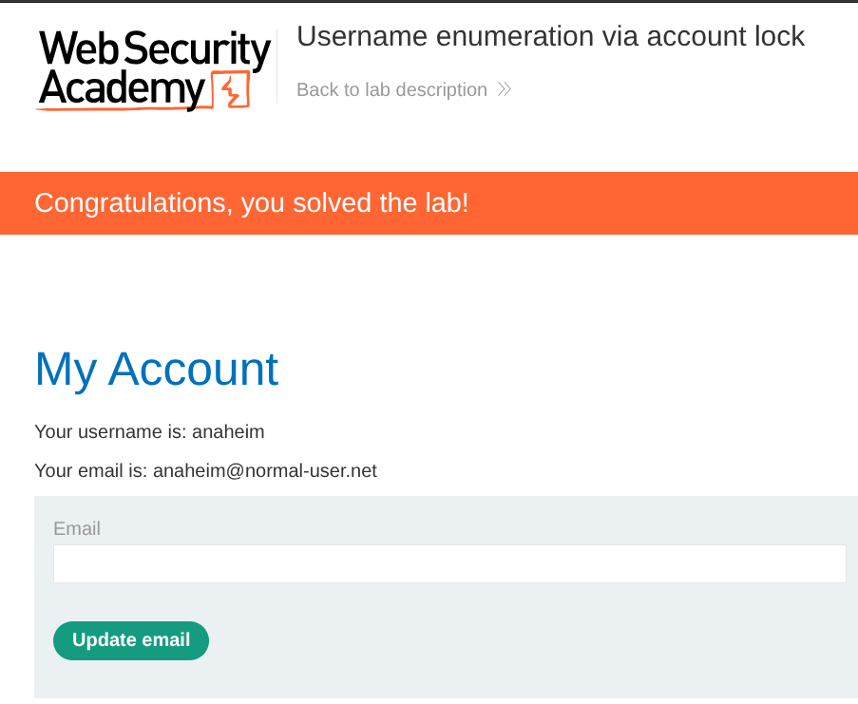
Task: Open the Back to lab description link
Action: (x=391, y=89)
